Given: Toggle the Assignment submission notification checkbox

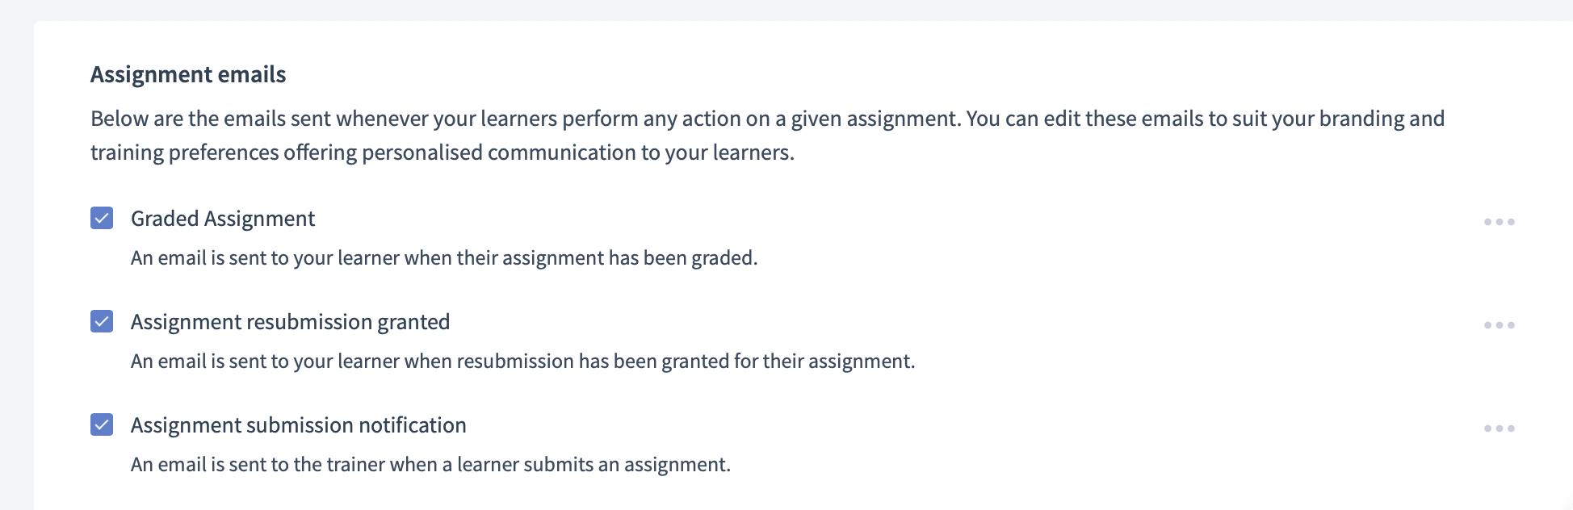Looking at the screenshot, I should pyautogui.click(x=102, y=425).
